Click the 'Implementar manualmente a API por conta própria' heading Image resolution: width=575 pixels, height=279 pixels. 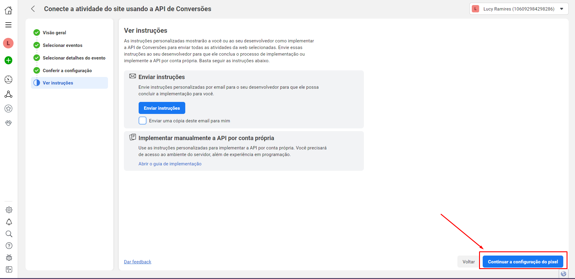tap(206, 138)
